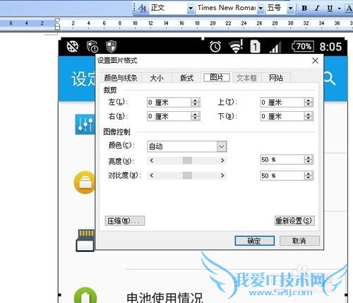Click the 右(R) crop input field
The height and width of the screenshot is (303, 353).
point(169,116)
